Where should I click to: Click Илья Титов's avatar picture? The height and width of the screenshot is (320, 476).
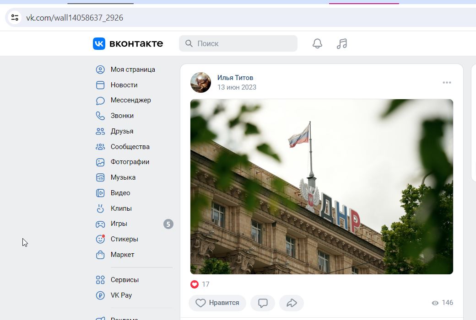tap(200, 82)
